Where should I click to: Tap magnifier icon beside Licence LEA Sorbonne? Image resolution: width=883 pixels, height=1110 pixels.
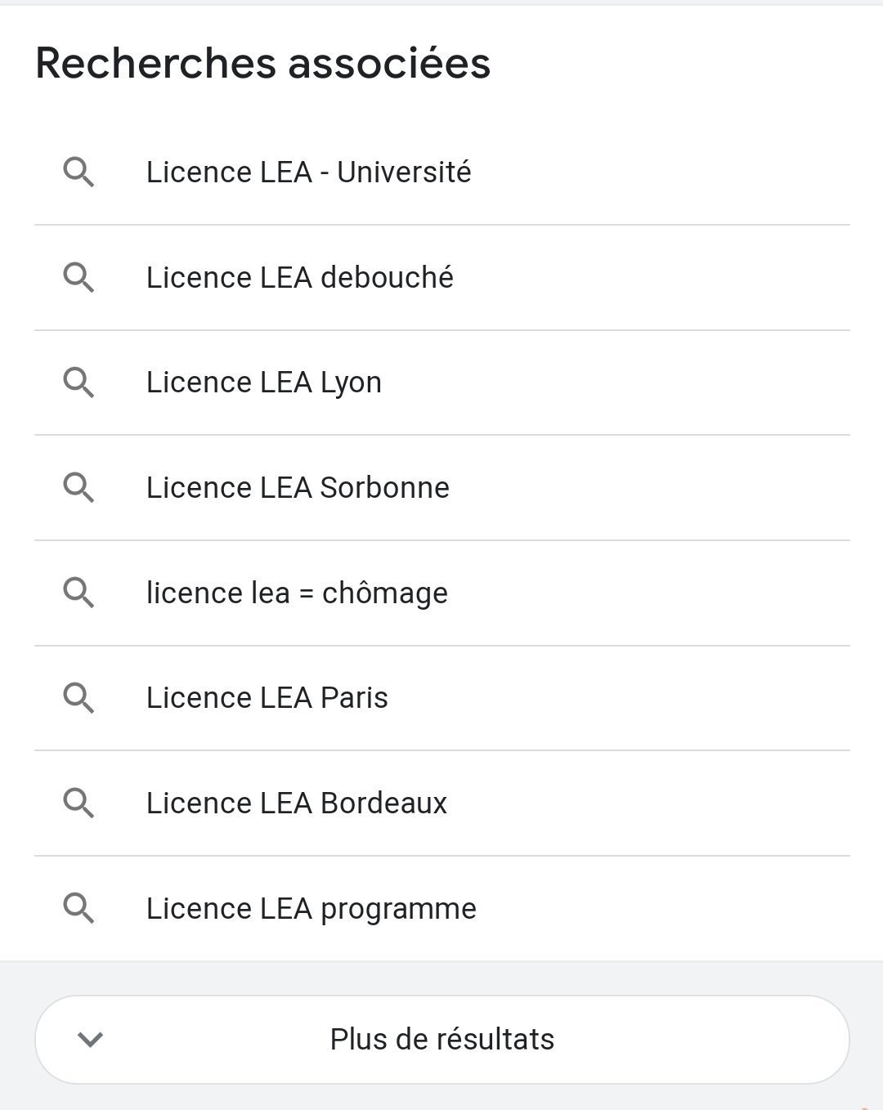point(78,488)
